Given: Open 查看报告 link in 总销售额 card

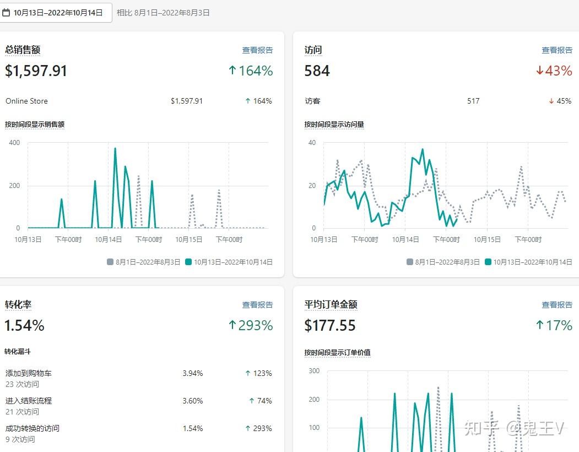Looking at the screenshot, I should pos(257,50).
